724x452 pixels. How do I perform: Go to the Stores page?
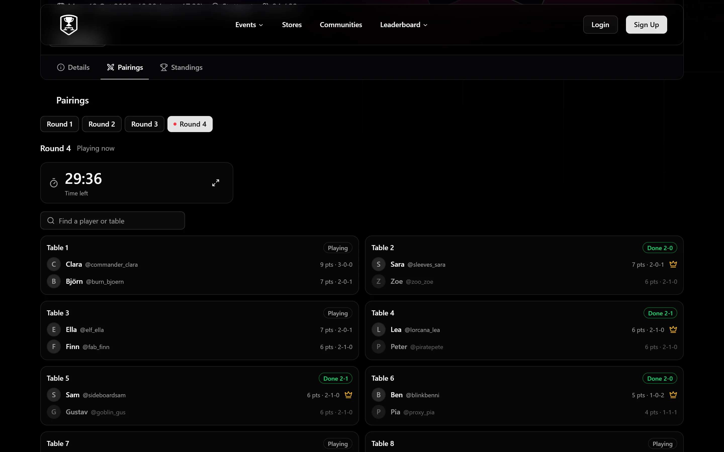pyautogui.click(x=292, y=25)
